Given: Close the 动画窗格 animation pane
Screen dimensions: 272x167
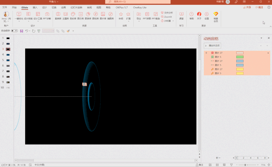Looking at the screenshot, I should (269, 38).
